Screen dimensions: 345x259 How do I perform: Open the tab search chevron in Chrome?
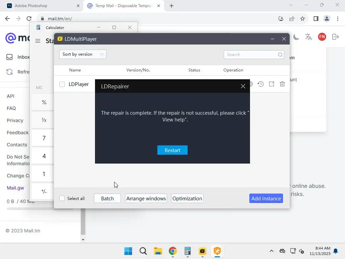291,5
